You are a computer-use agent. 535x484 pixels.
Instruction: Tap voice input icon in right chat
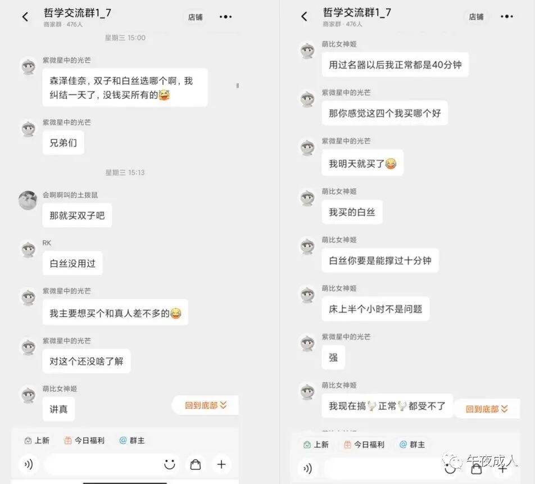click(307, 469)
